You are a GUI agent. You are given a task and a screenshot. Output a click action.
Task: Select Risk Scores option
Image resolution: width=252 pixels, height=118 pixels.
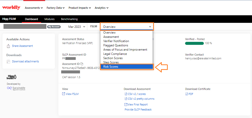coord(127,67)
